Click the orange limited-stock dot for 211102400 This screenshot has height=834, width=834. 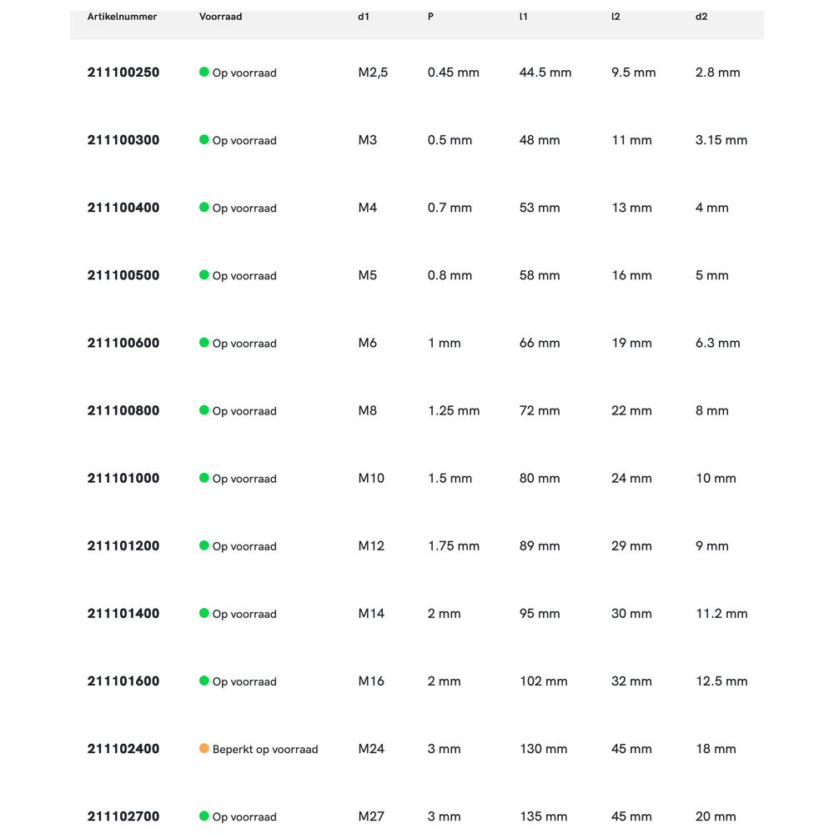coord(203,748)
